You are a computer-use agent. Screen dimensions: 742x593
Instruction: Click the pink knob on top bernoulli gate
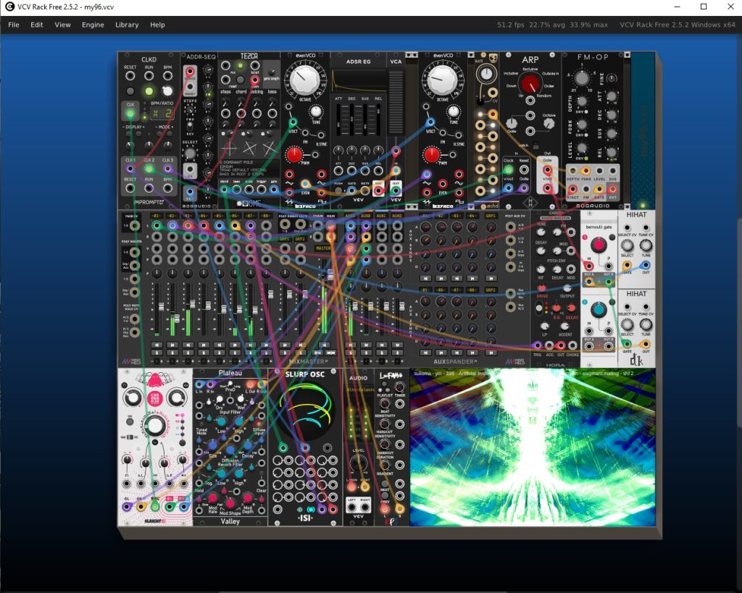(598, 245)
